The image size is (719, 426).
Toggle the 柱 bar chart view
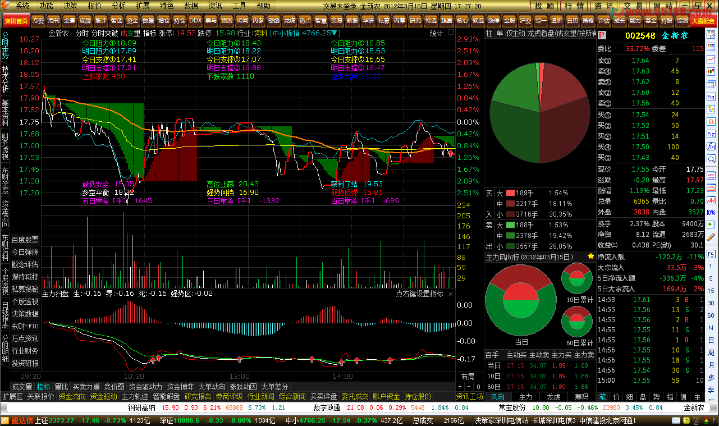tap(489, 33)
